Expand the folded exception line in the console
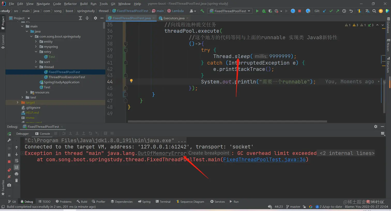Viewport: 391px width, 211px height. click(22, 153)
